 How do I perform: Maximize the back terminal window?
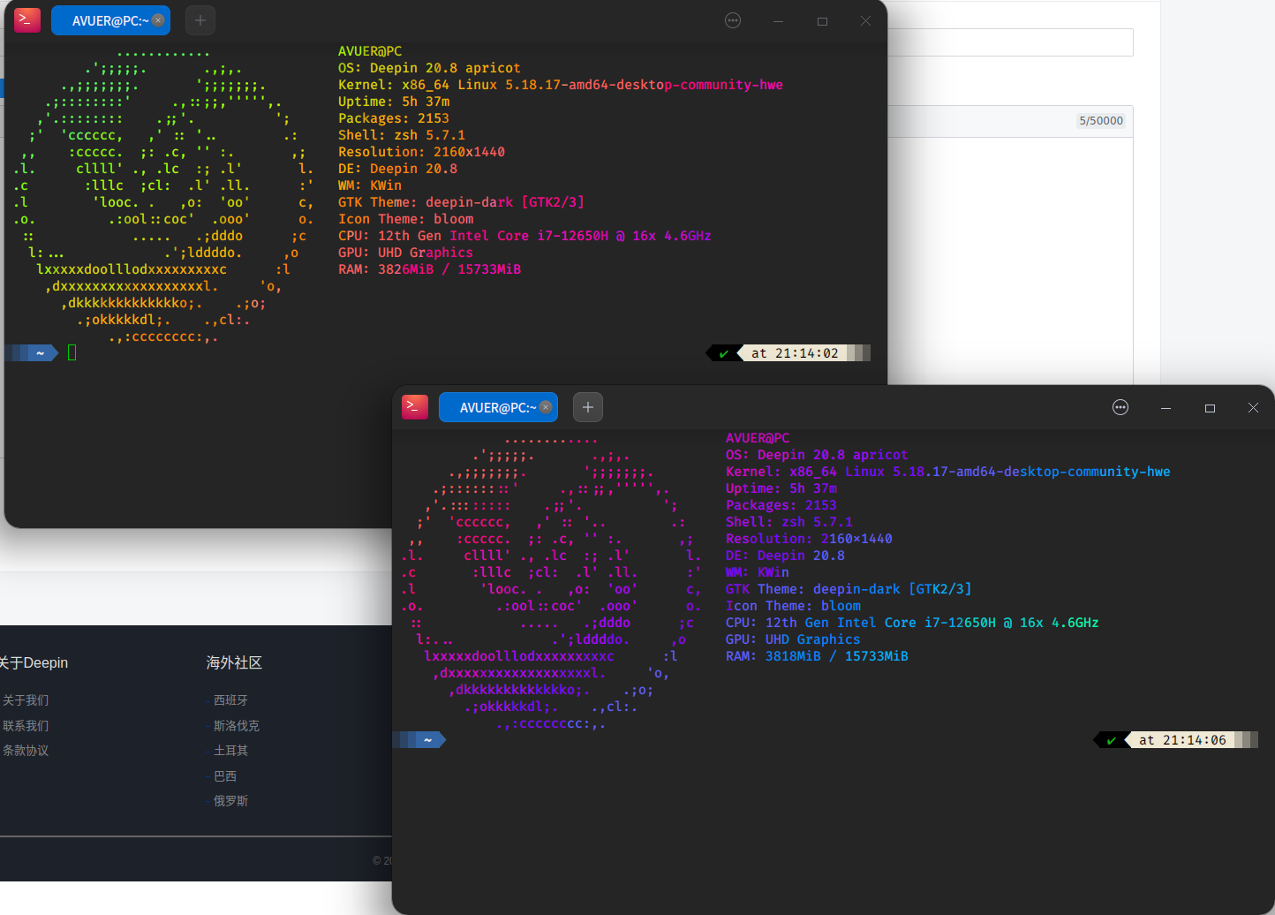tap(822, 21)
